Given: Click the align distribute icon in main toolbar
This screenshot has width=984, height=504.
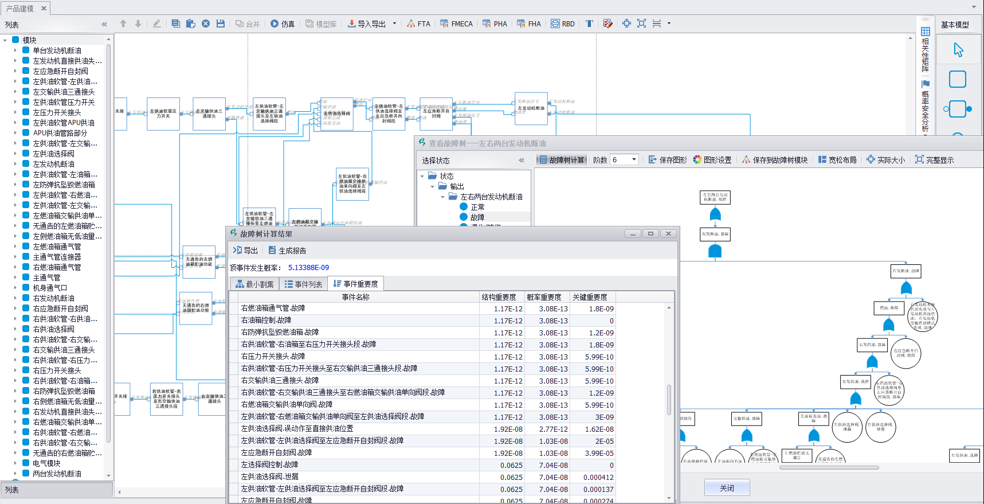Looking at the screenshot, I should click(x=657, y=24).
